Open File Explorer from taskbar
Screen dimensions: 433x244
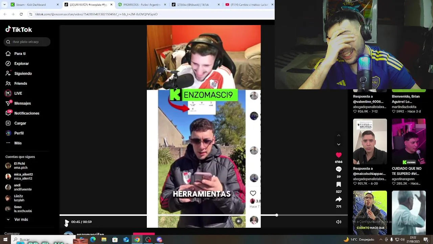[104, 240]
